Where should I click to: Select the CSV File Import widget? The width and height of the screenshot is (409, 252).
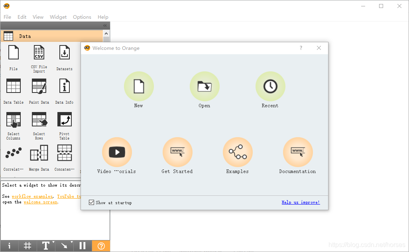click(x=39, y=59)
